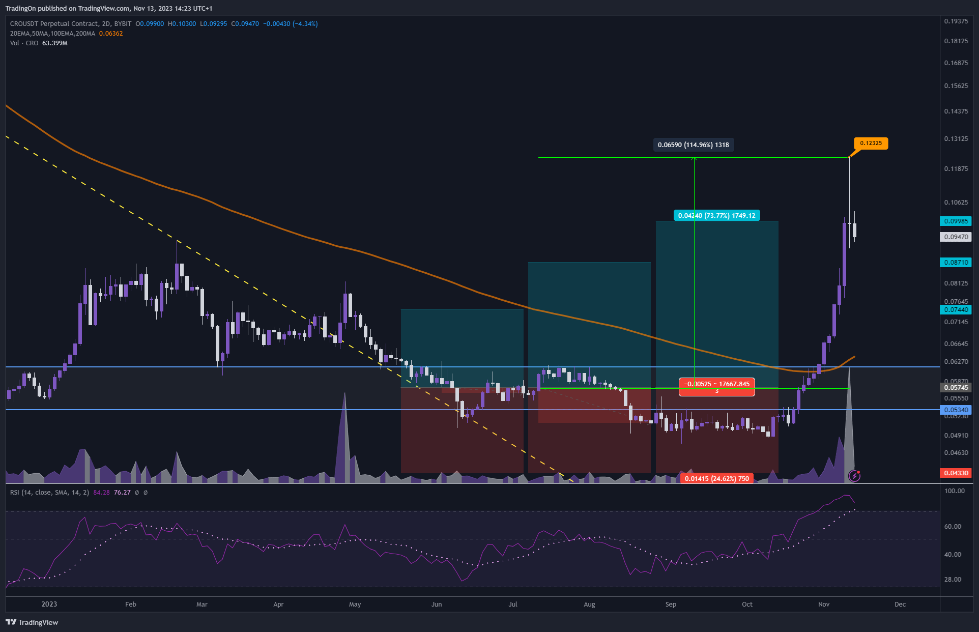
Task: Click the red 0.04330 price axis label
Action: click(x=956, y=473)
